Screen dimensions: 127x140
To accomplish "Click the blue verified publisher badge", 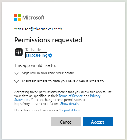I will (x=50, y=56).
